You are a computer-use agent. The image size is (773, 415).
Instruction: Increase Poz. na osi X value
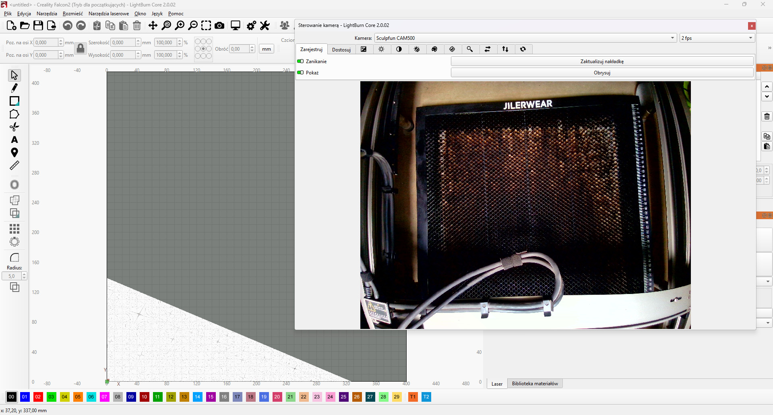click(x=61, y=41)
